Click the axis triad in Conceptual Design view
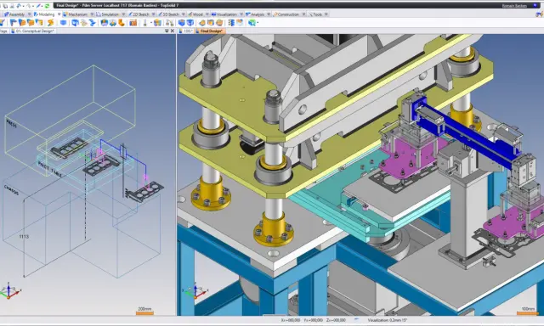Viewport: 544px width, 326px height. tap(9, 292)
